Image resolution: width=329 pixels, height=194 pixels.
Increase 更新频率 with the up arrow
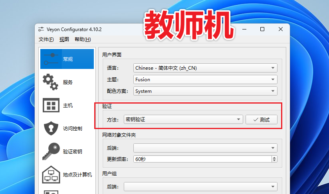pyautogui.click(x=274, y=157)
